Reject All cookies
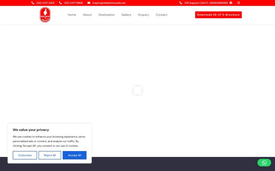 coord(50,155)
